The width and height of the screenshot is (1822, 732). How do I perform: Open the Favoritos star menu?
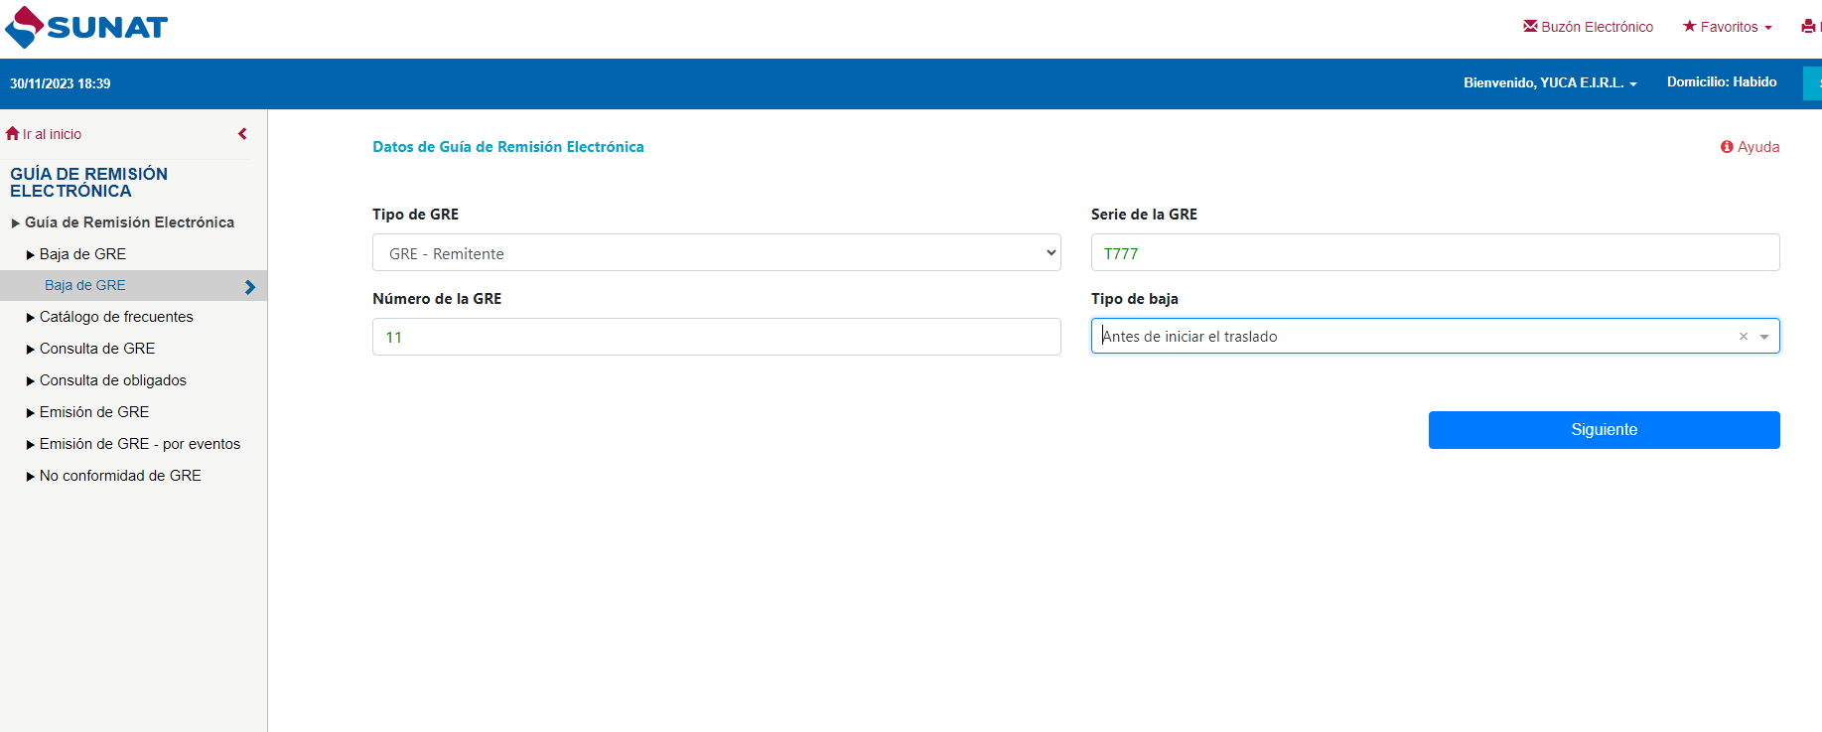click(x=1727, y=27)
